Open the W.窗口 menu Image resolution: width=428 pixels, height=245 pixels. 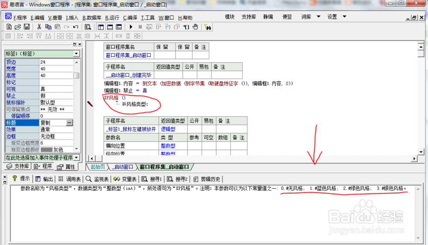(x=166, y=17)
